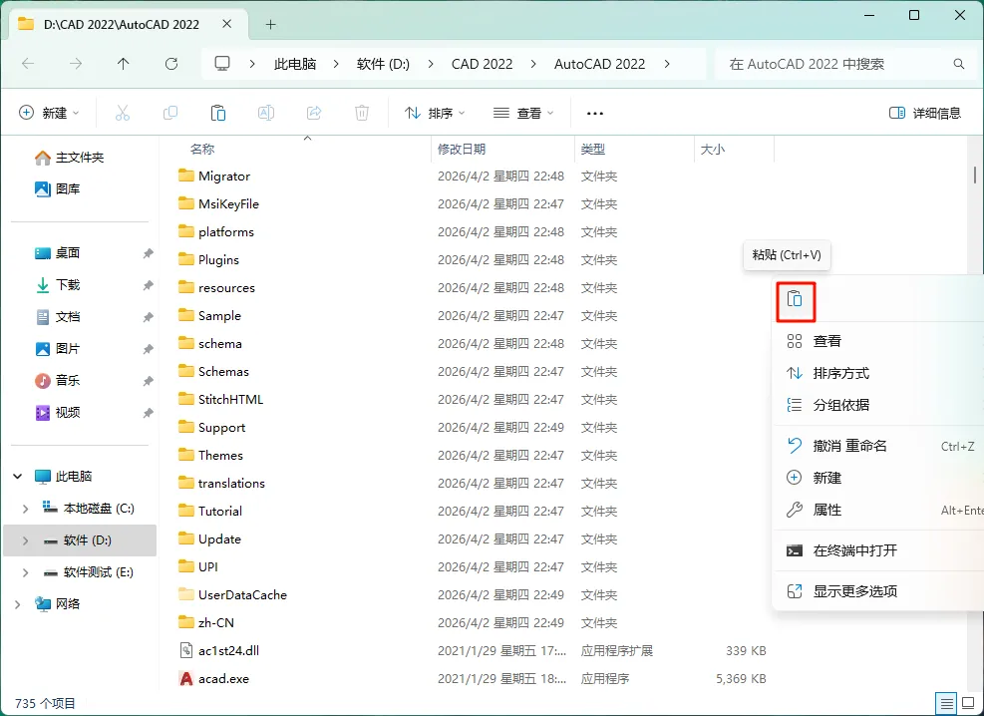Sort by 修改日期 column header
Viewport: 984px width, 716px height.
[462, 150]
